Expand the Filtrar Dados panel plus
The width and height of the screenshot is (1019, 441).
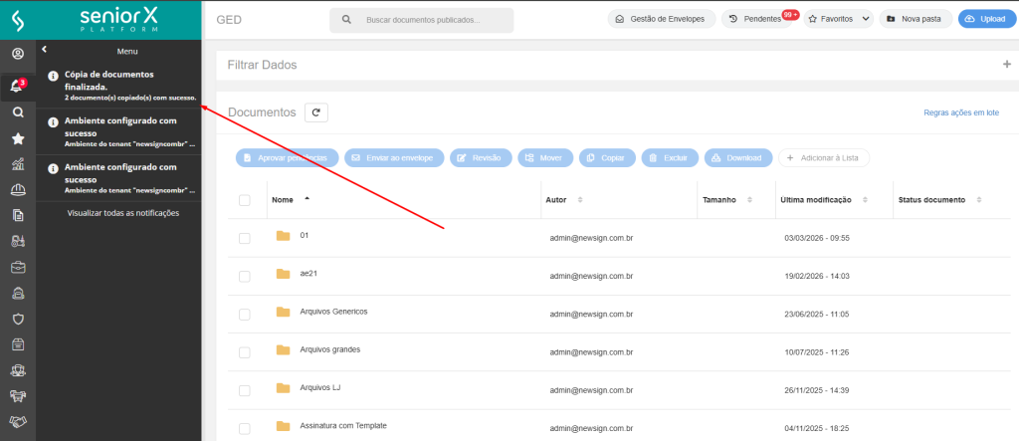[x=1006, y=65]
